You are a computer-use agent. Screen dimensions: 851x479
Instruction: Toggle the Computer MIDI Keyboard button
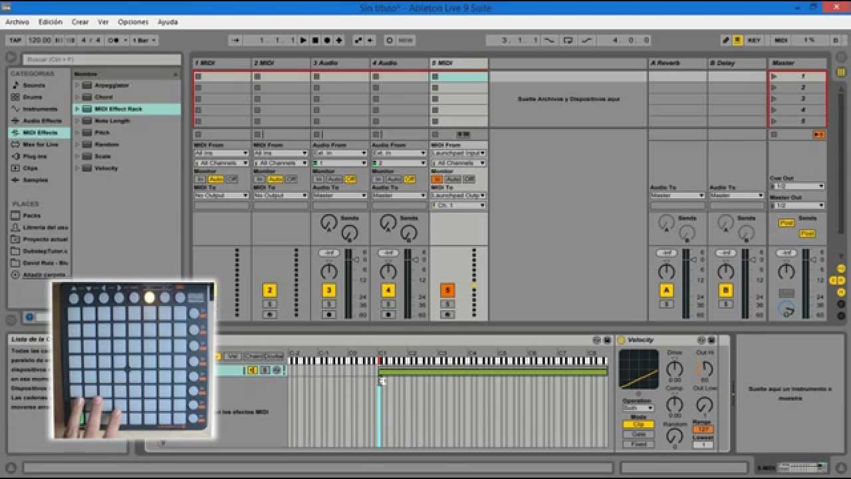pyautogui.click(x=738, y=40)
